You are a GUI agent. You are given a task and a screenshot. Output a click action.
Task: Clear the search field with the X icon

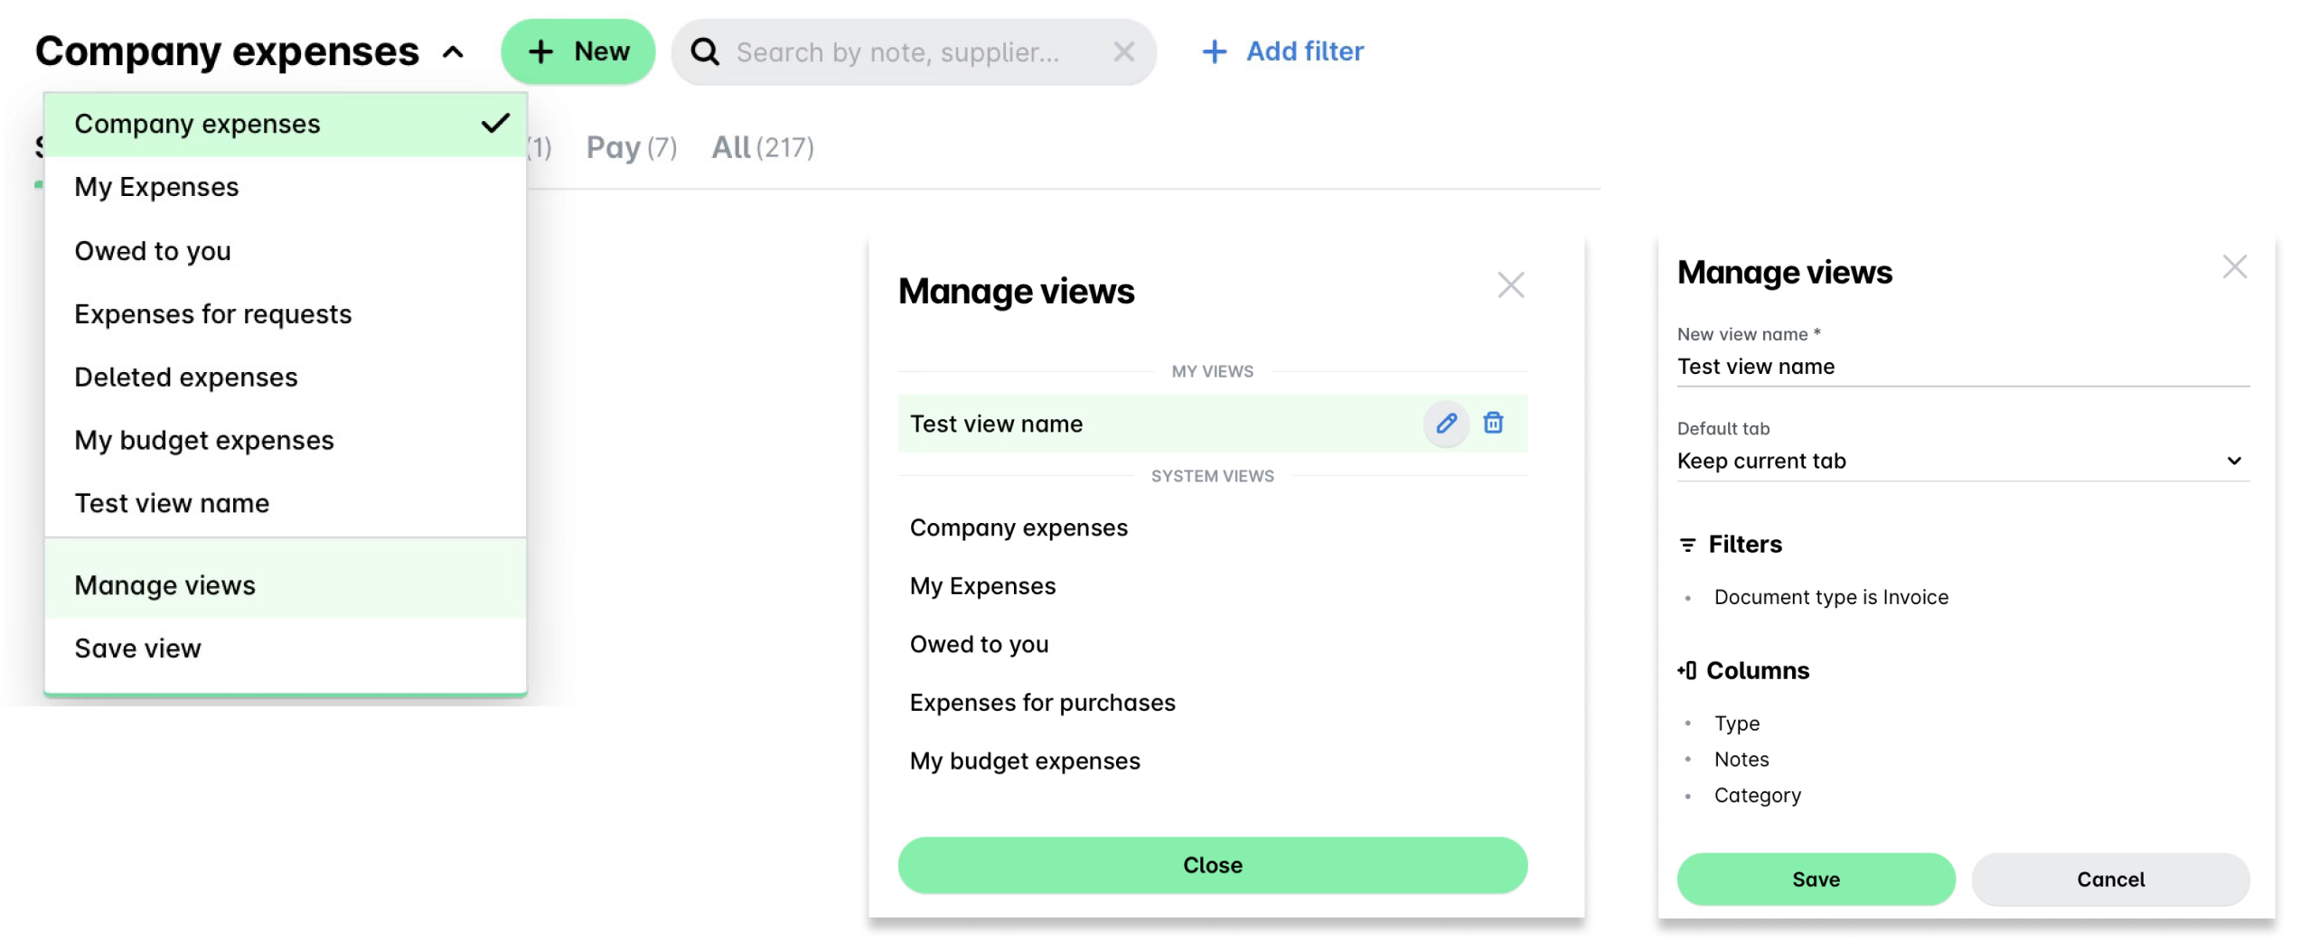click(x=1124, y=51)
